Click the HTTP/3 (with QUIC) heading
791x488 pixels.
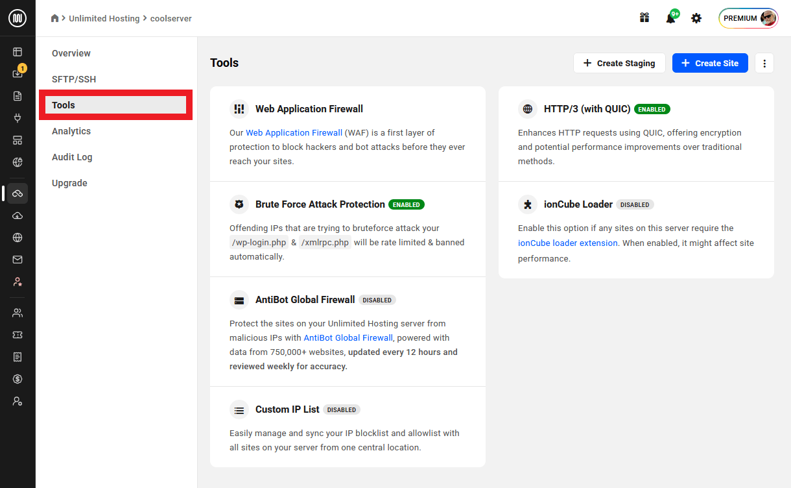point(587,109)
